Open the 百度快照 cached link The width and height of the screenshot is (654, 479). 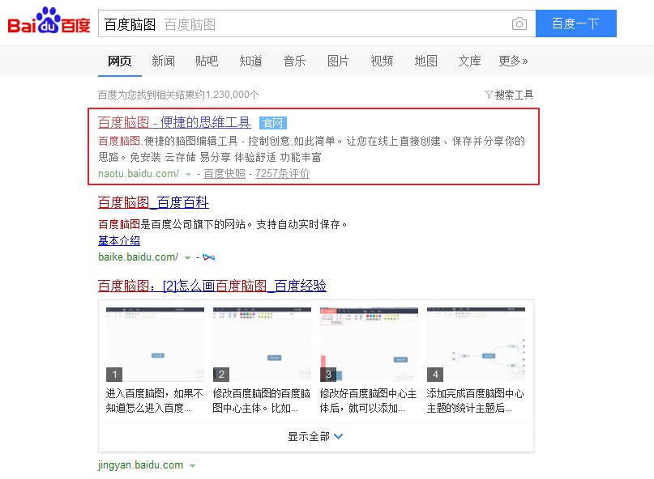pos(224,174)
